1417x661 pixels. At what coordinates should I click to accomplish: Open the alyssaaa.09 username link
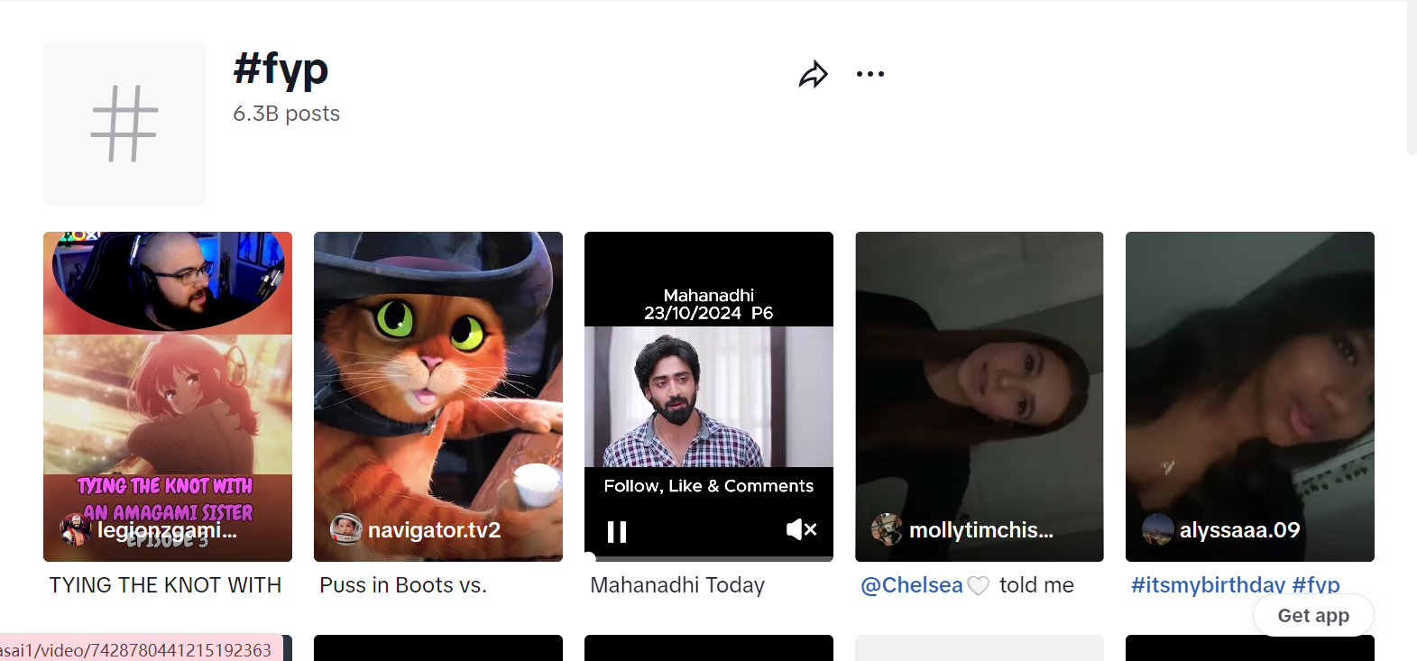(x=1239, y=530)
